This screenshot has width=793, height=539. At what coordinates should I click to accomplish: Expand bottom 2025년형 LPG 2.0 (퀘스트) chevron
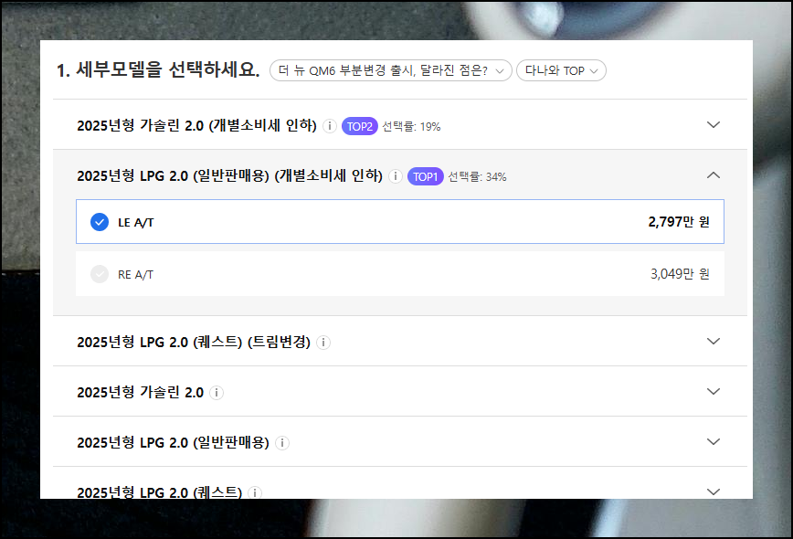[x=714, y=491]
